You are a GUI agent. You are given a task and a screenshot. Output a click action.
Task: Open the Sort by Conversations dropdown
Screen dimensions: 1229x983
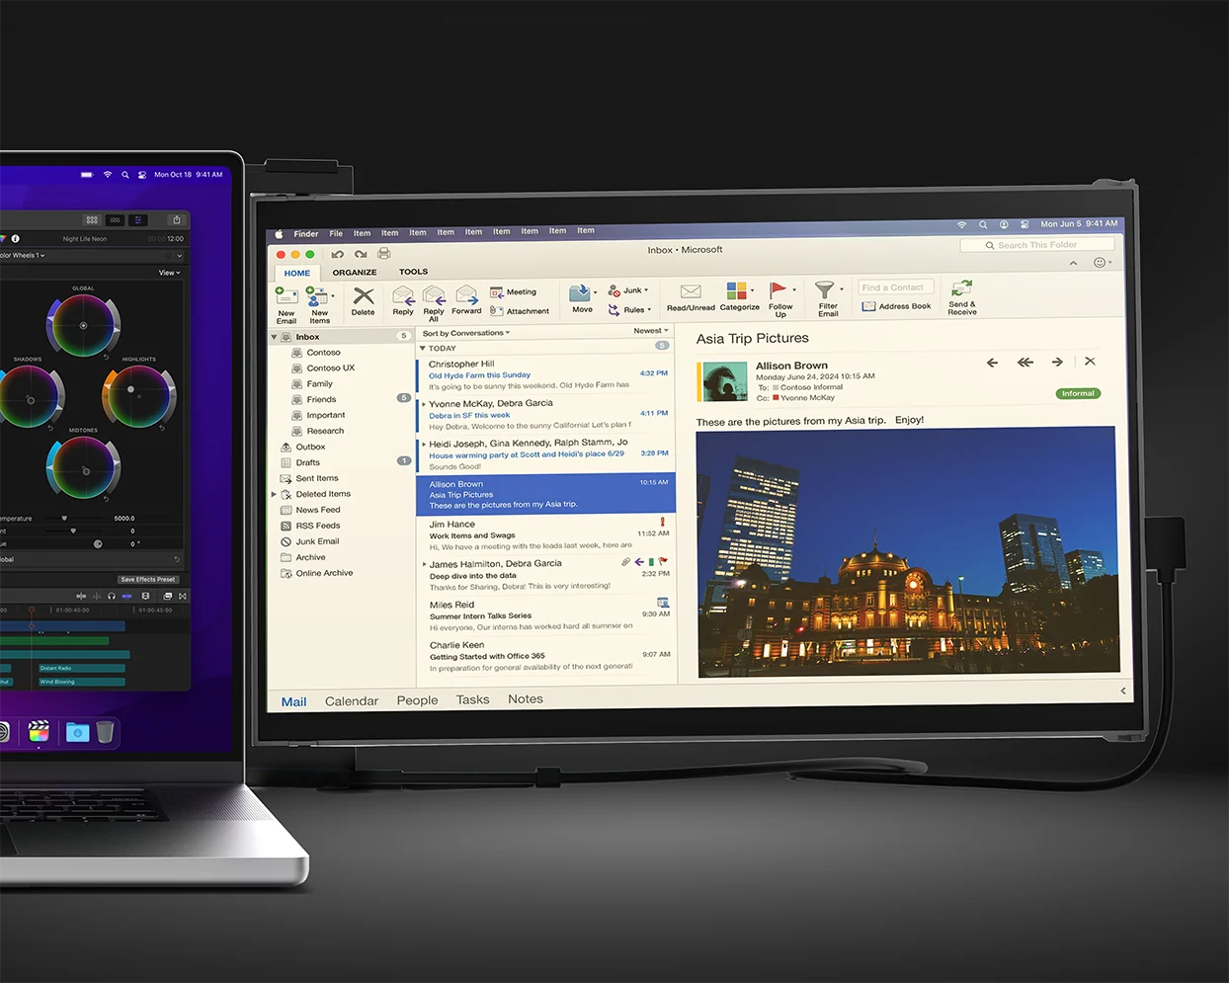click(x=466, y=333)
